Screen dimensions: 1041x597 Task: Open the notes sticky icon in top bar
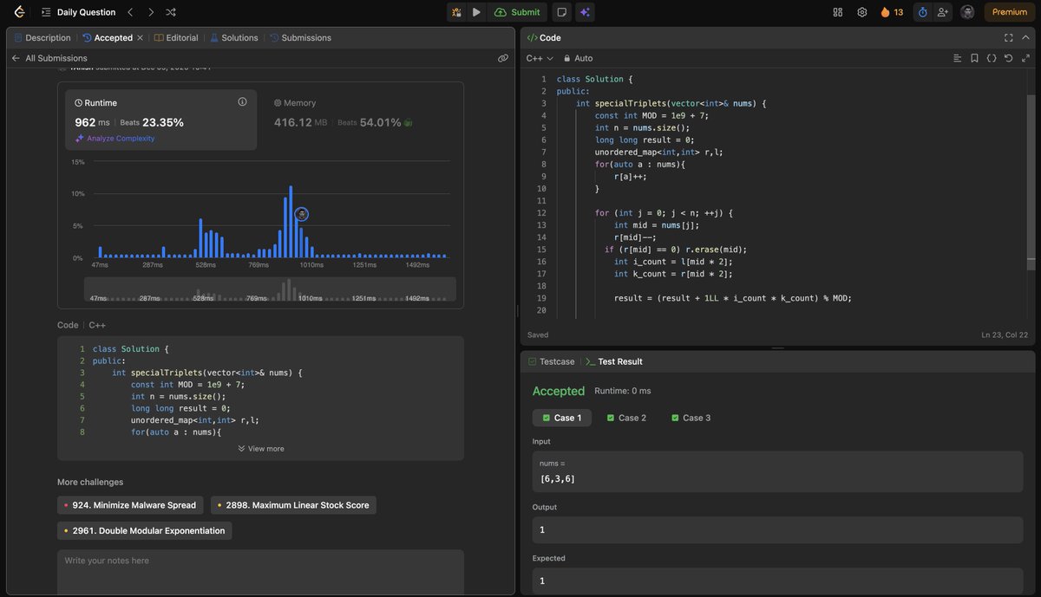[562, 12]
